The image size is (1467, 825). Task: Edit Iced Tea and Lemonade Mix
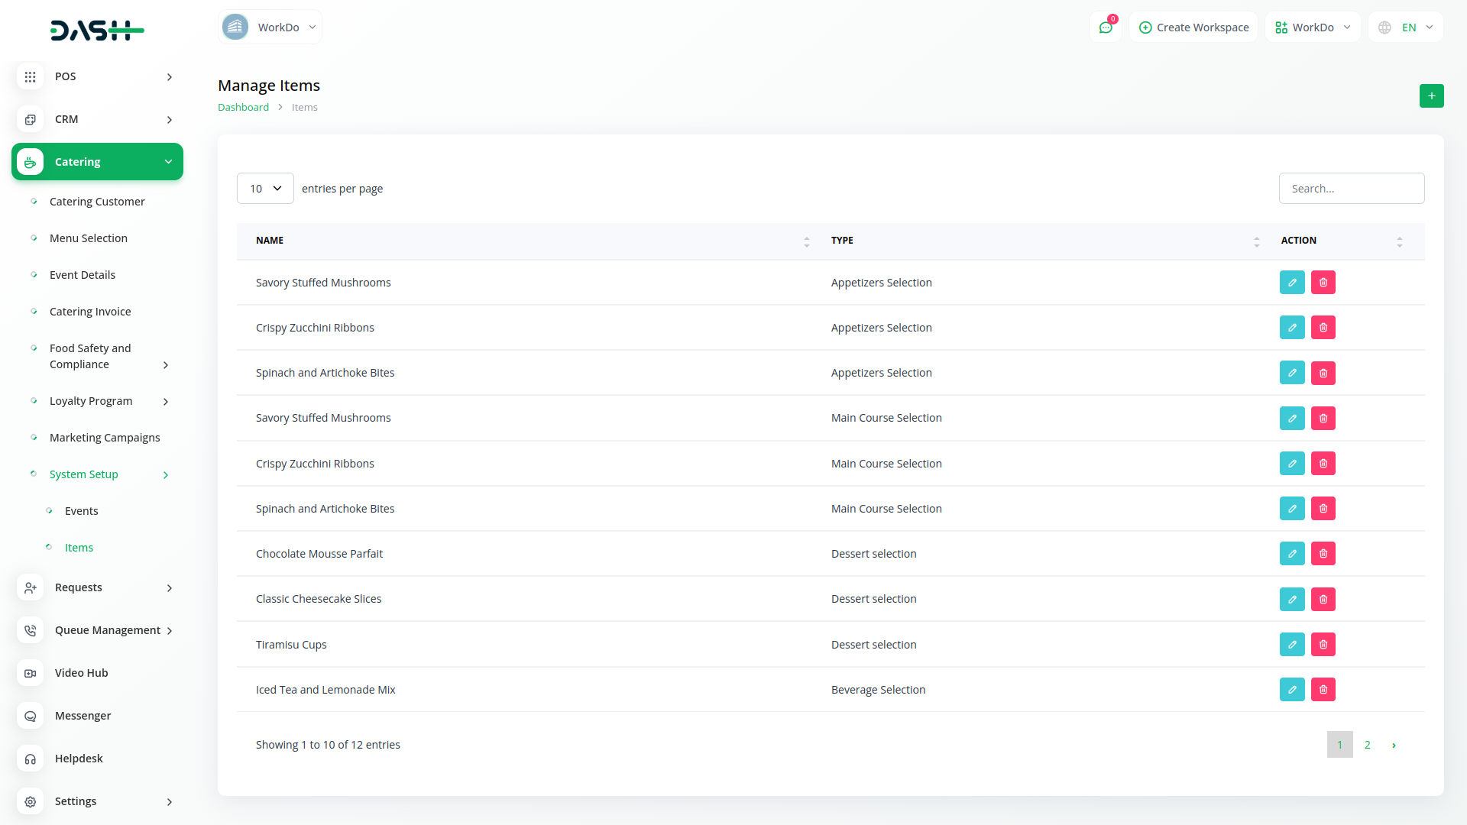coord(1291,689)
